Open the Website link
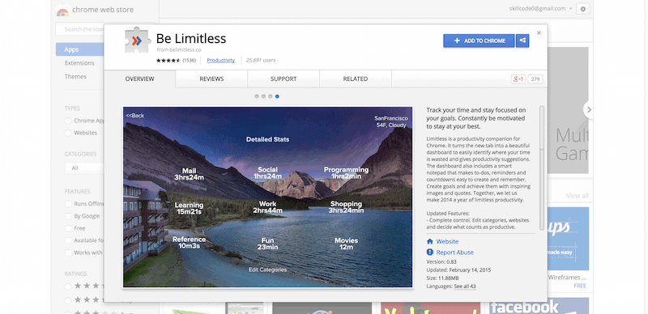648x314 pixels. 447,242
